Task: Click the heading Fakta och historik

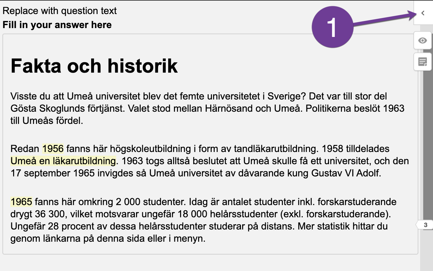Action: tap(94, 66)
